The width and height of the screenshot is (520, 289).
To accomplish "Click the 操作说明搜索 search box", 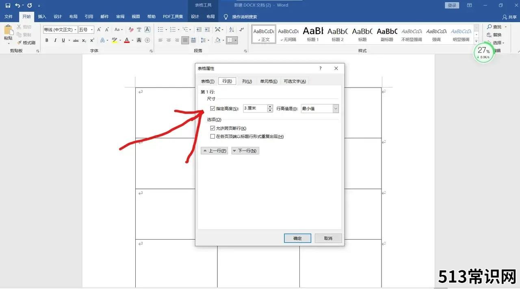I will (245, 17).
